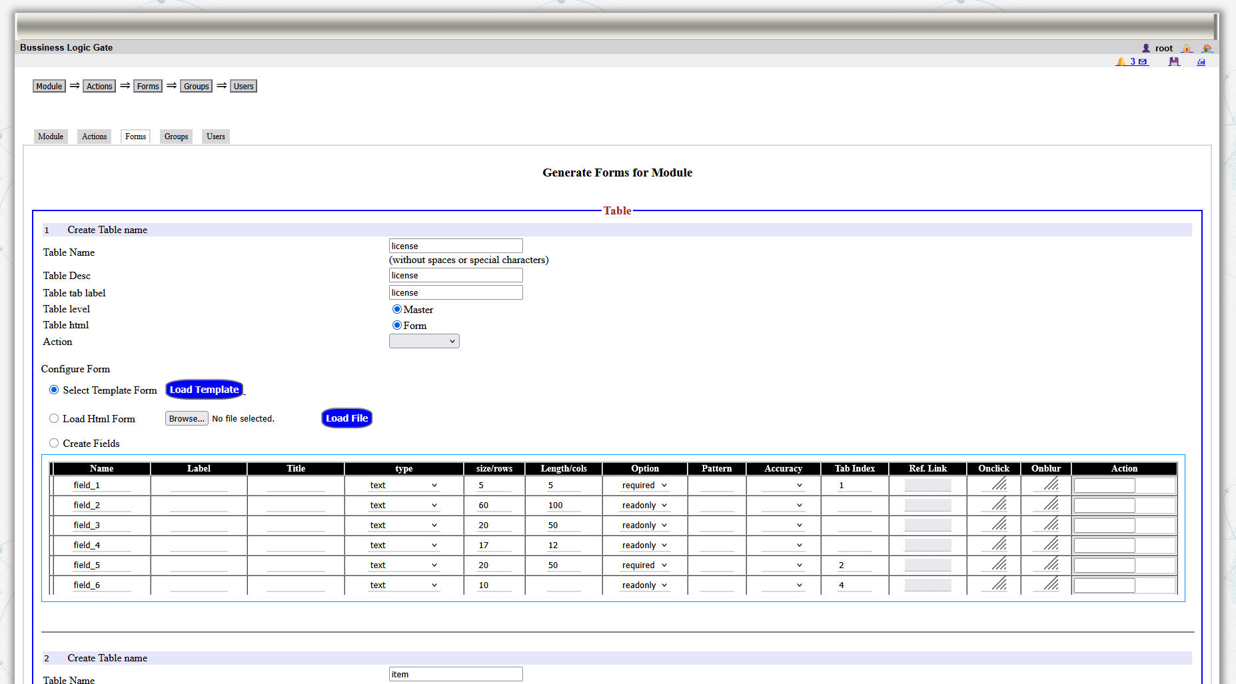Open the bell notifications icon

pyautogui.click(x=1121, y=61)
